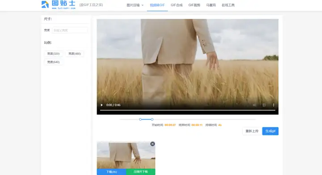This screenshot has width=322, height=175.
Task: Go to the GIF合成 page
Action: [x=177, y=5]
